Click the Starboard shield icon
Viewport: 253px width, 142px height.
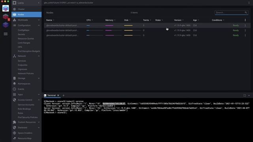coord(14,127)
